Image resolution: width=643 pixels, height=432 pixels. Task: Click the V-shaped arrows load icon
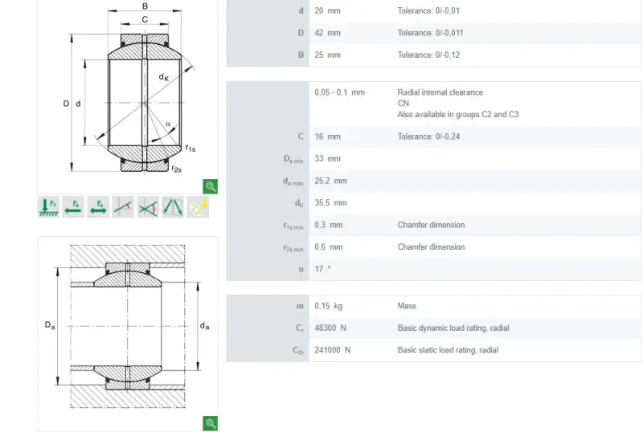pos(173,207)
